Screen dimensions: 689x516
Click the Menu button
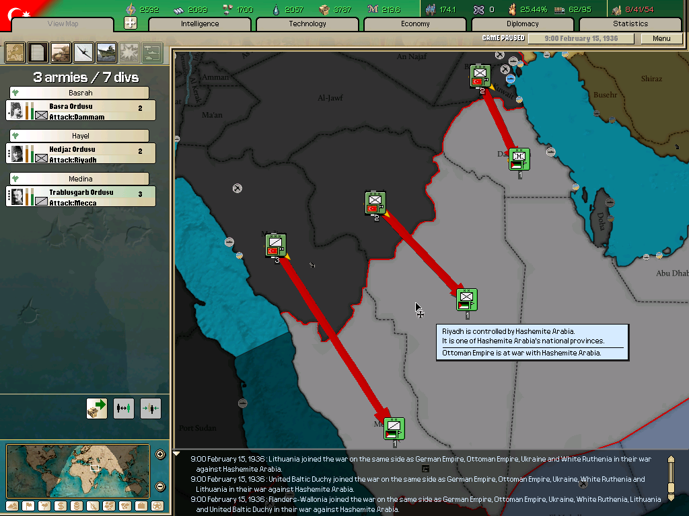click(662, 38)
